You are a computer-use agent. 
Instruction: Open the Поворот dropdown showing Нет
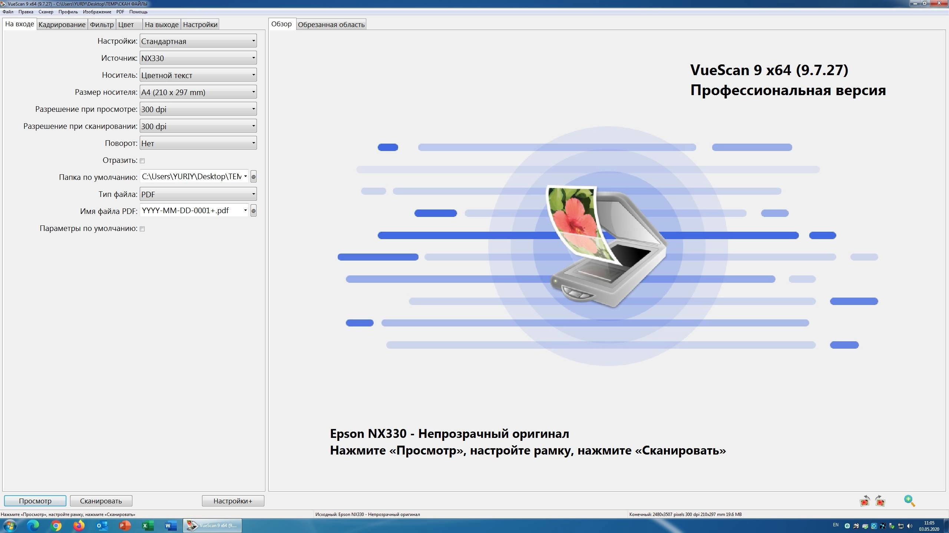pyautogui.click(x=198, y=143)
